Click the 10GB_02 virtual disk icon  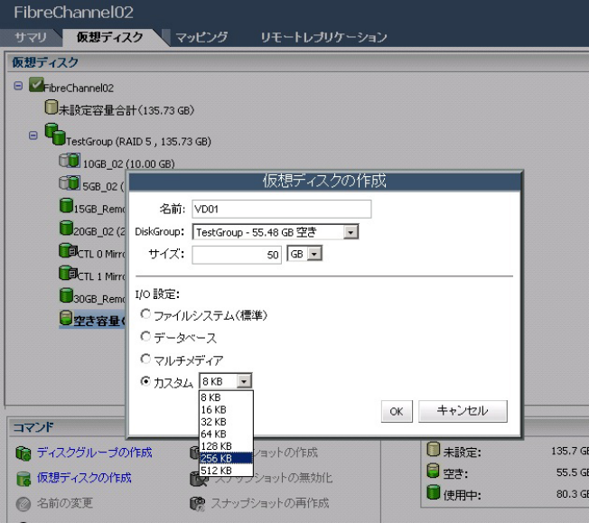[x=70, y=161]
